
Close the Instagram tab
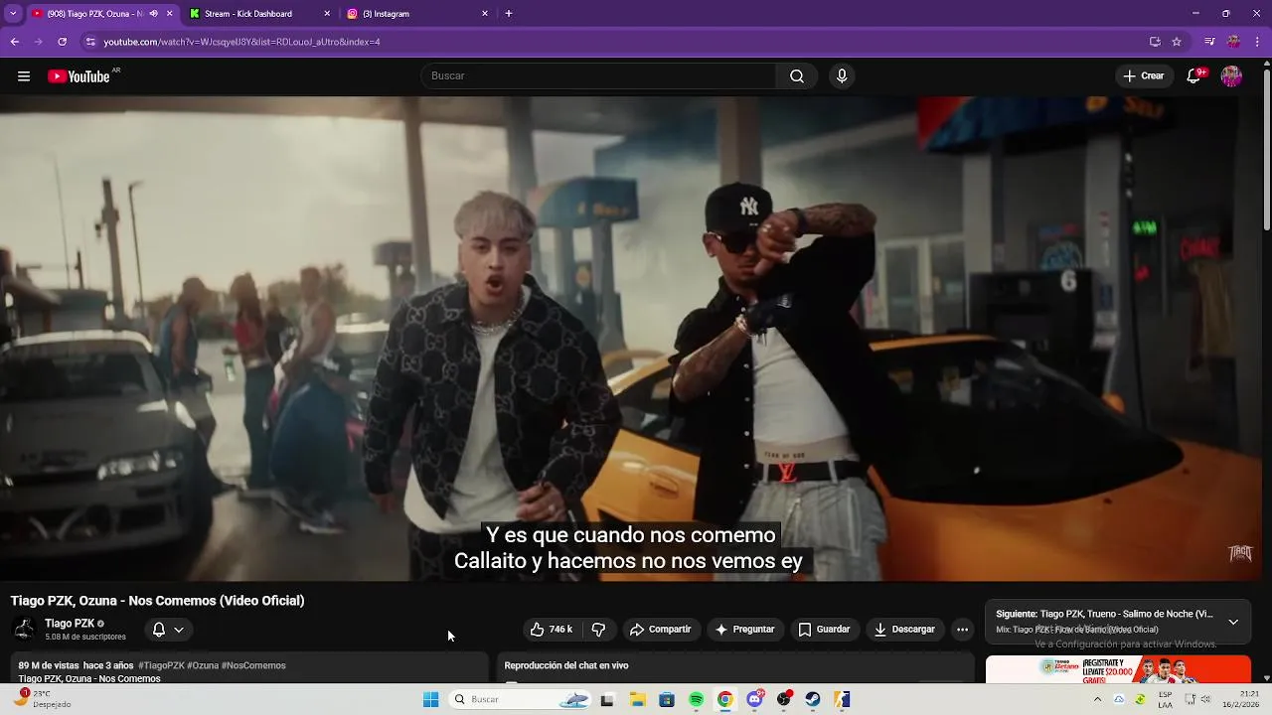click(x=485, y=14)
